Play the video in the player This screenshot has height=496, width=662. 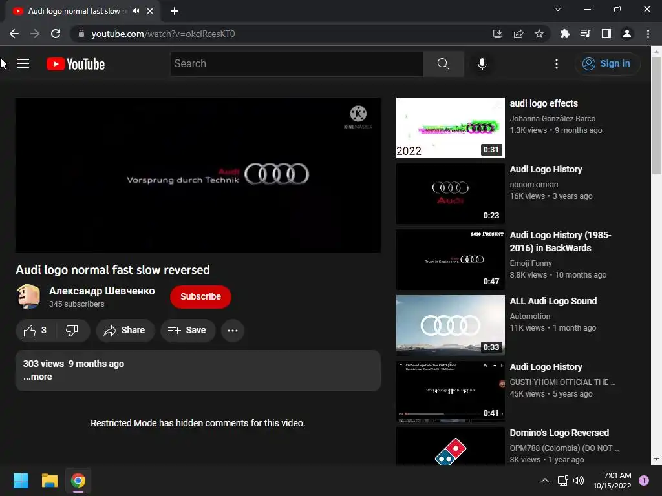pos(198,175)
